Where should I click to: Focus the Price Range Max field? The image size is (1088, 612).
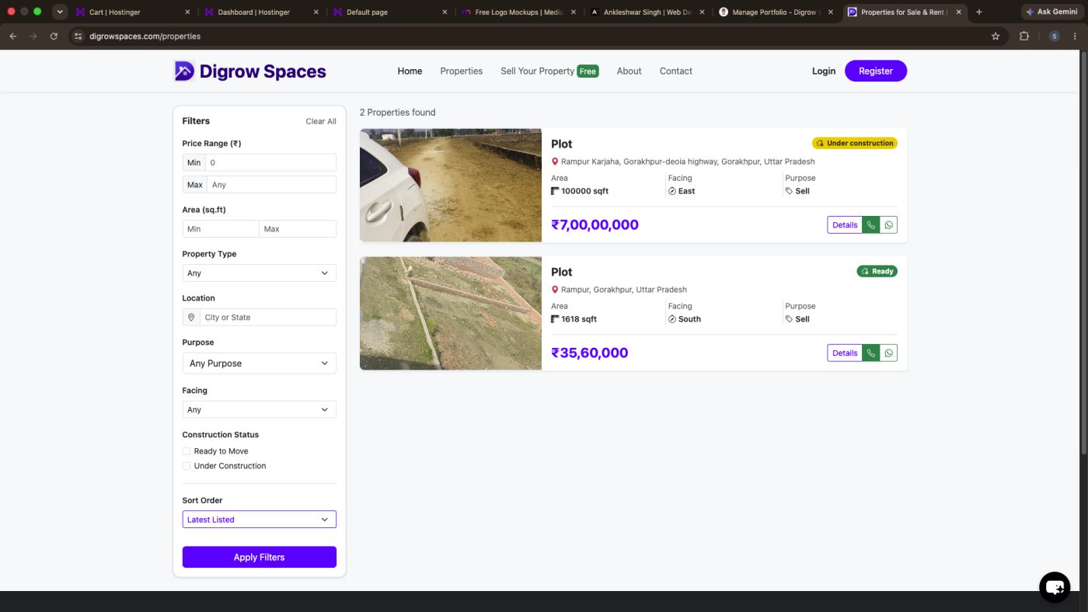tap(271, 185)
